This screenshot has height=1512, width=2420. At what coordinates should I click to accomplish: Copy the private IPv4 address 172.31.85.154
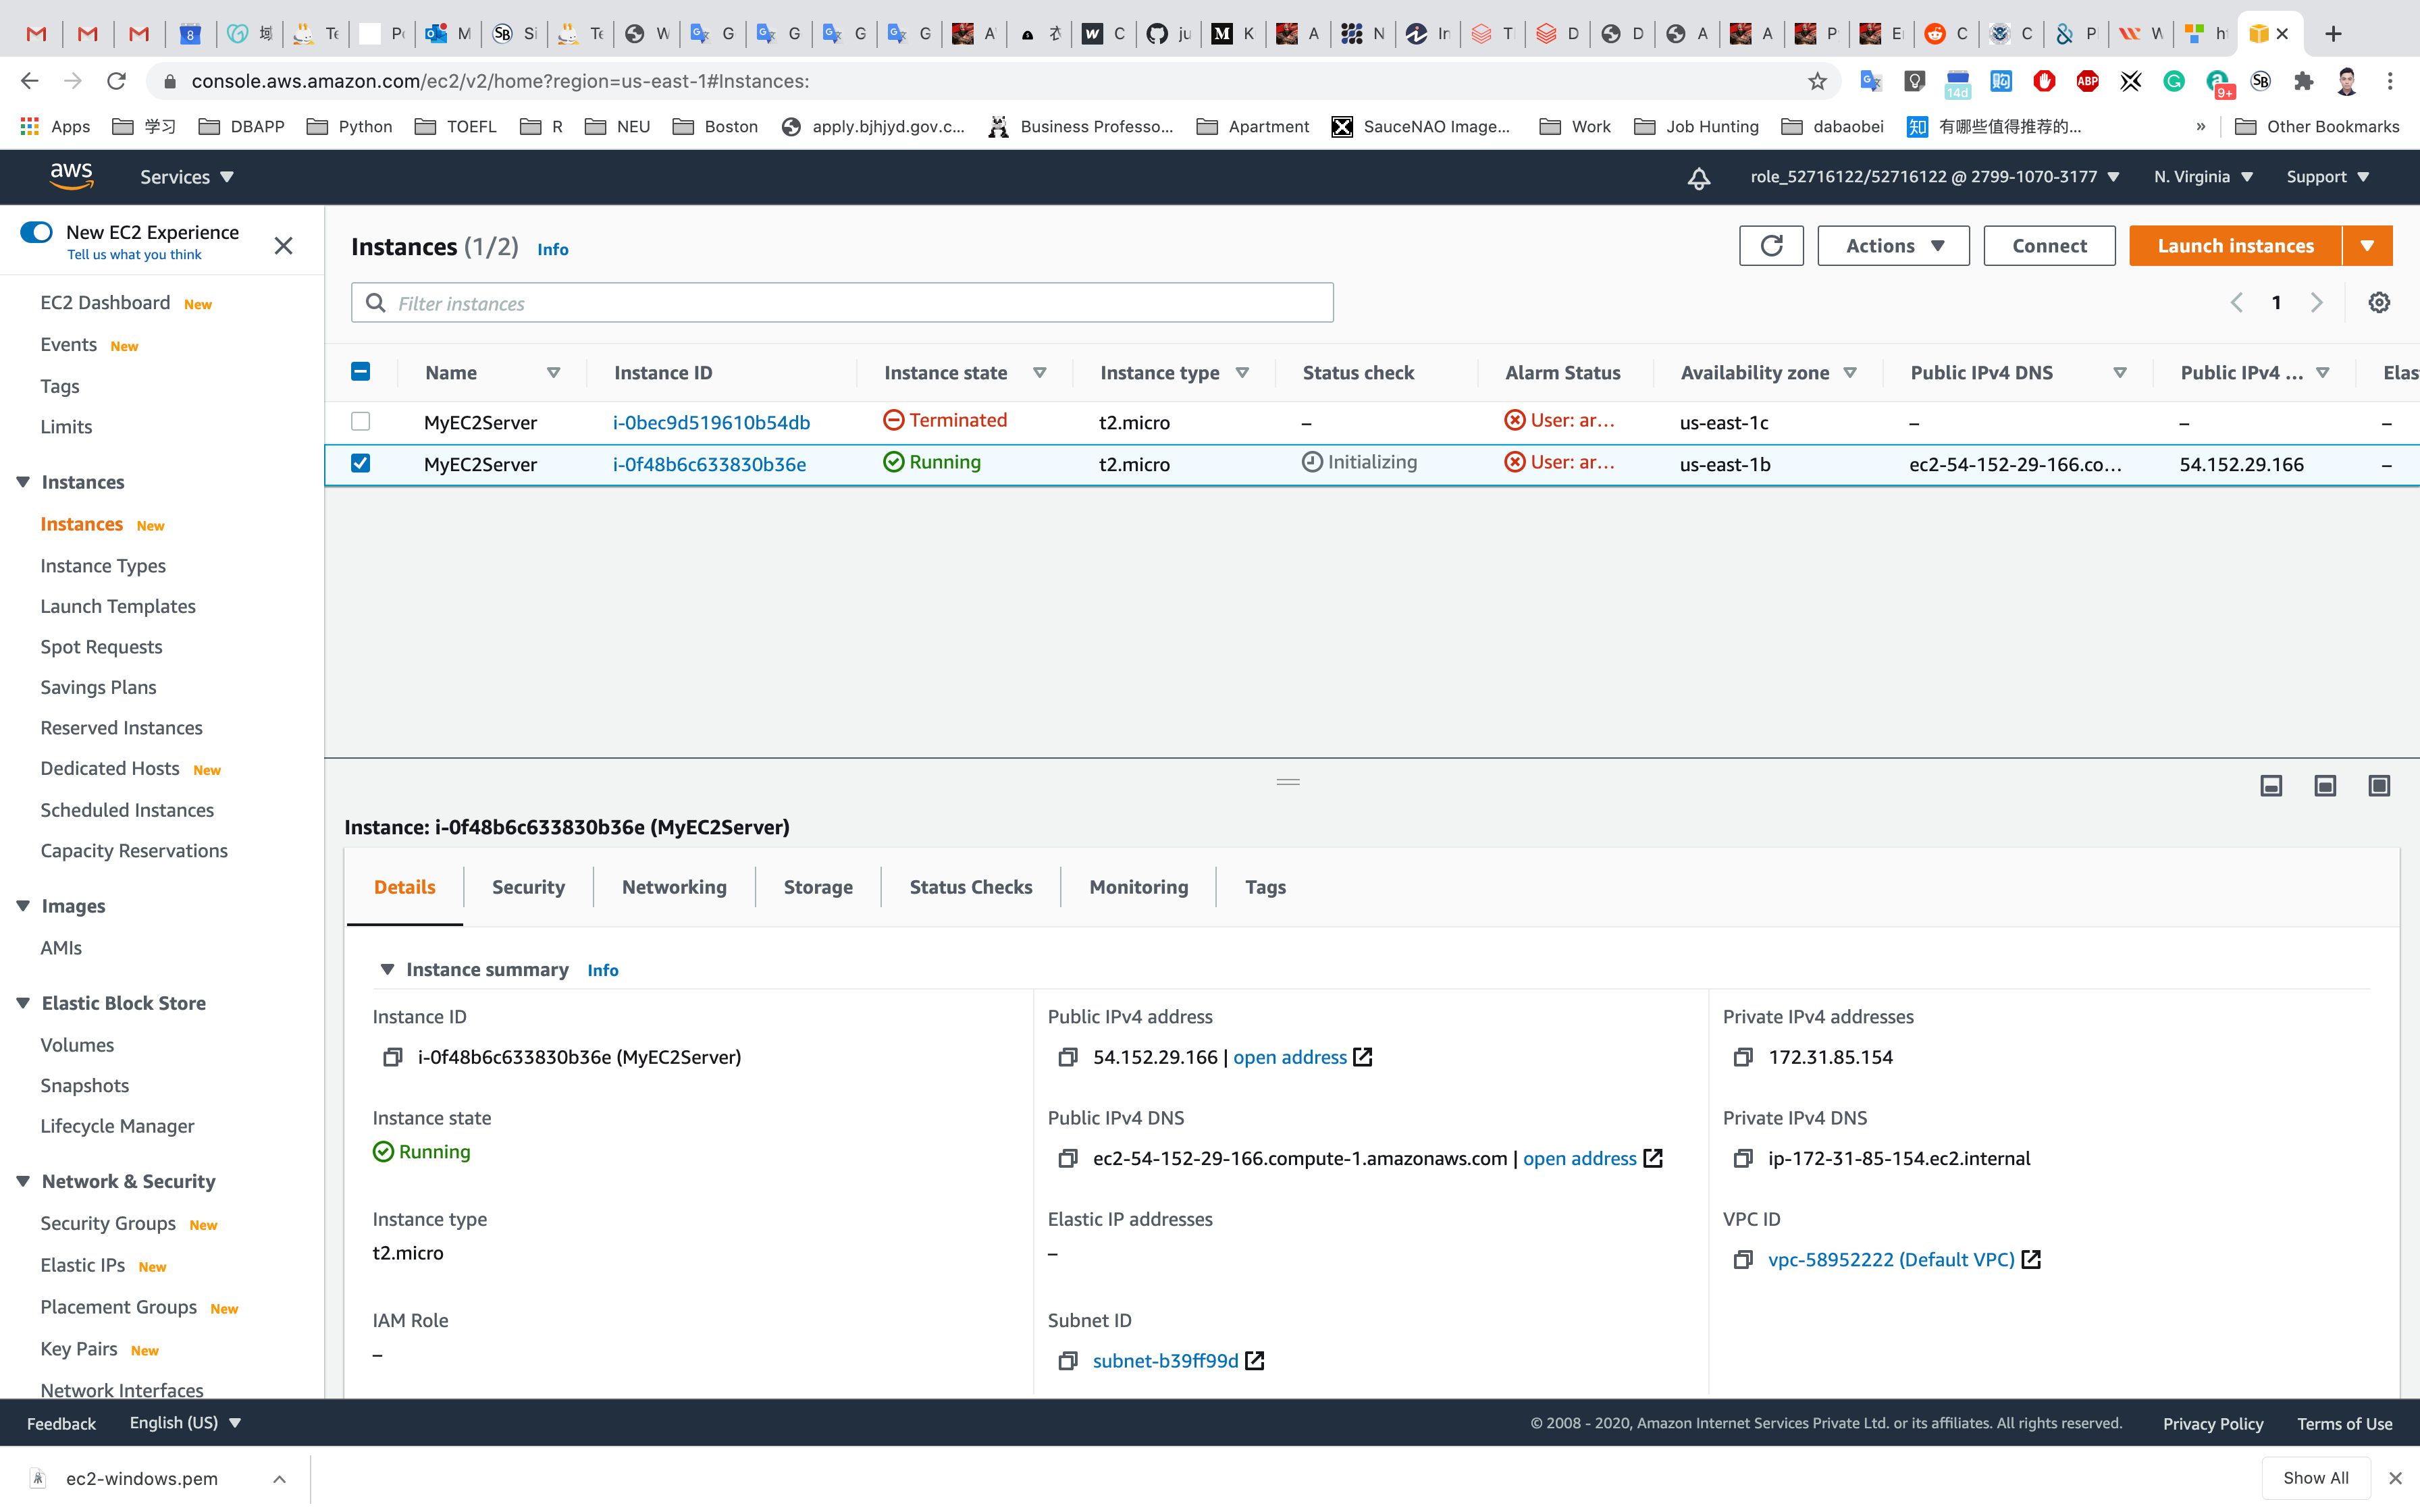1742,1057
